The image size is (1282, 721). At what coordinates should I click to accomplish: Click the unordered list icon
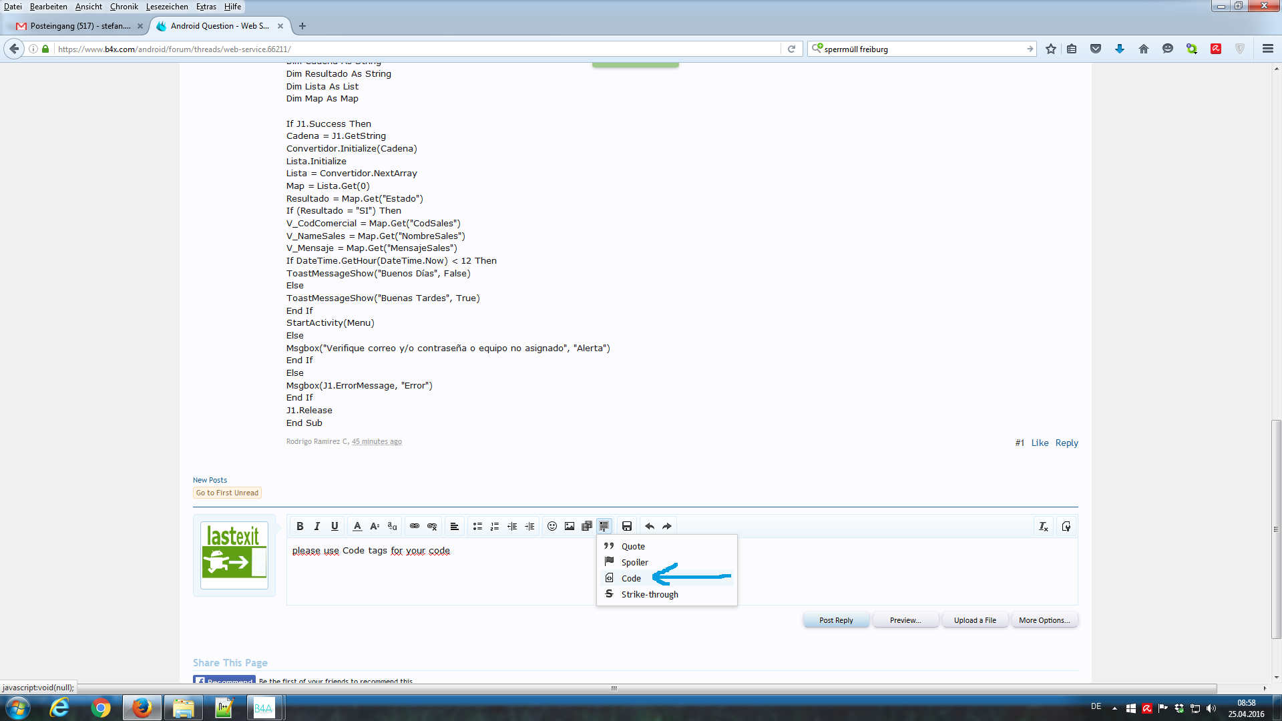click(477, 527)
